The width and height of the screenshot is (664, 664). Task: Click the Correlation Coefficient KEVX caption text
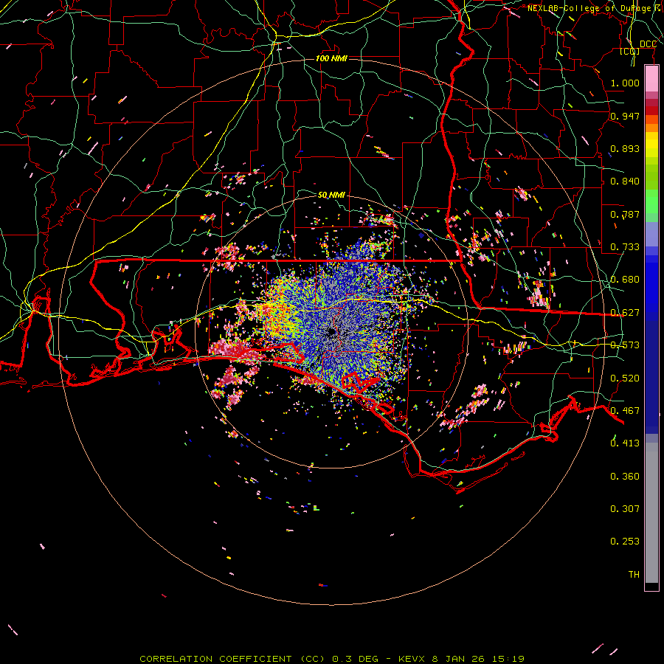coord(331,659)
